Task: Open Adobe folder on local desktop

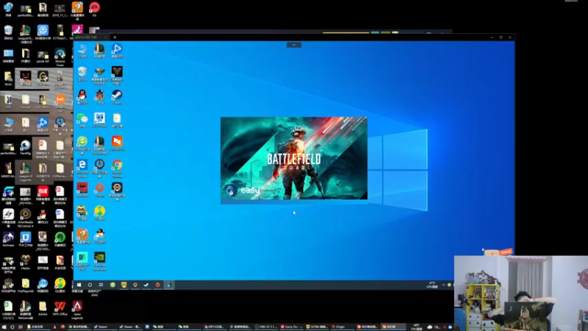Action: pyautogui.click(x=43, y=308)
